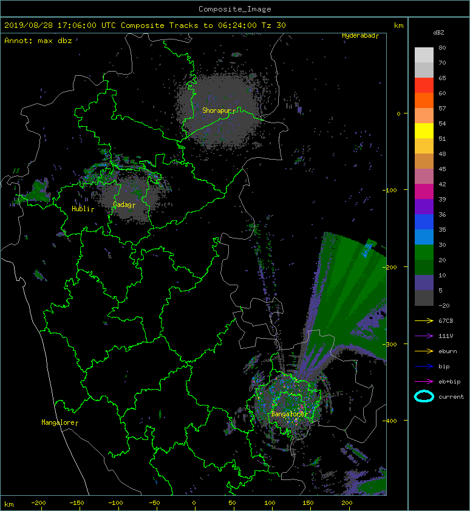
Task: Click the Hyderabad city label
Action: [358, 36]
